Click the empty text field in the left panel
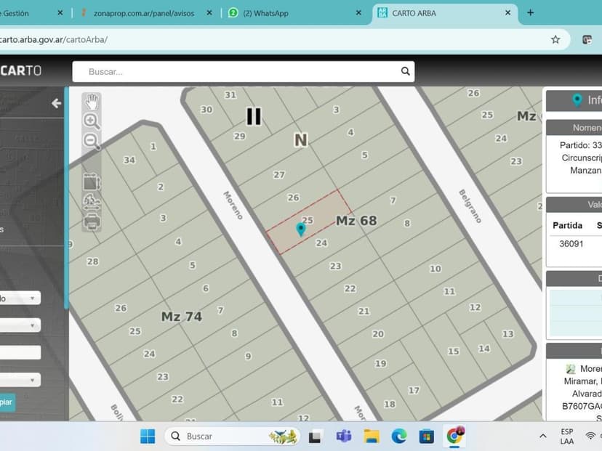 20,352
